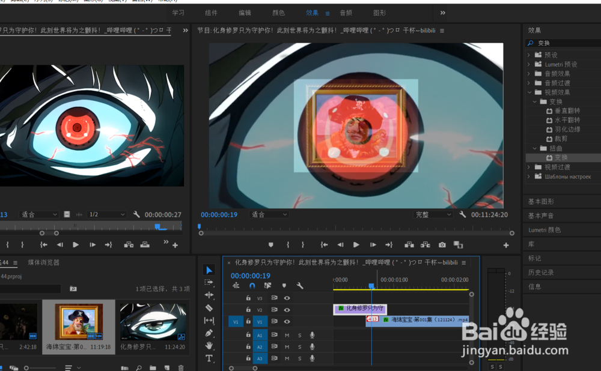Viewport: 601px width, 371px height.
Task: Open timeline display settings wrench
Action: (300, 286)
